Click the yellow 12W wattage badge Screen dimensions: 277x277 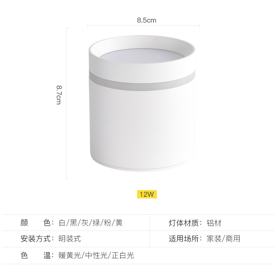147,194
